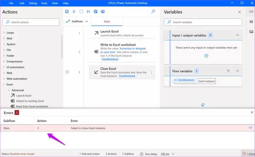Open the Images pane icon
This screenshot has height=157, width=255.
point(251,32)
